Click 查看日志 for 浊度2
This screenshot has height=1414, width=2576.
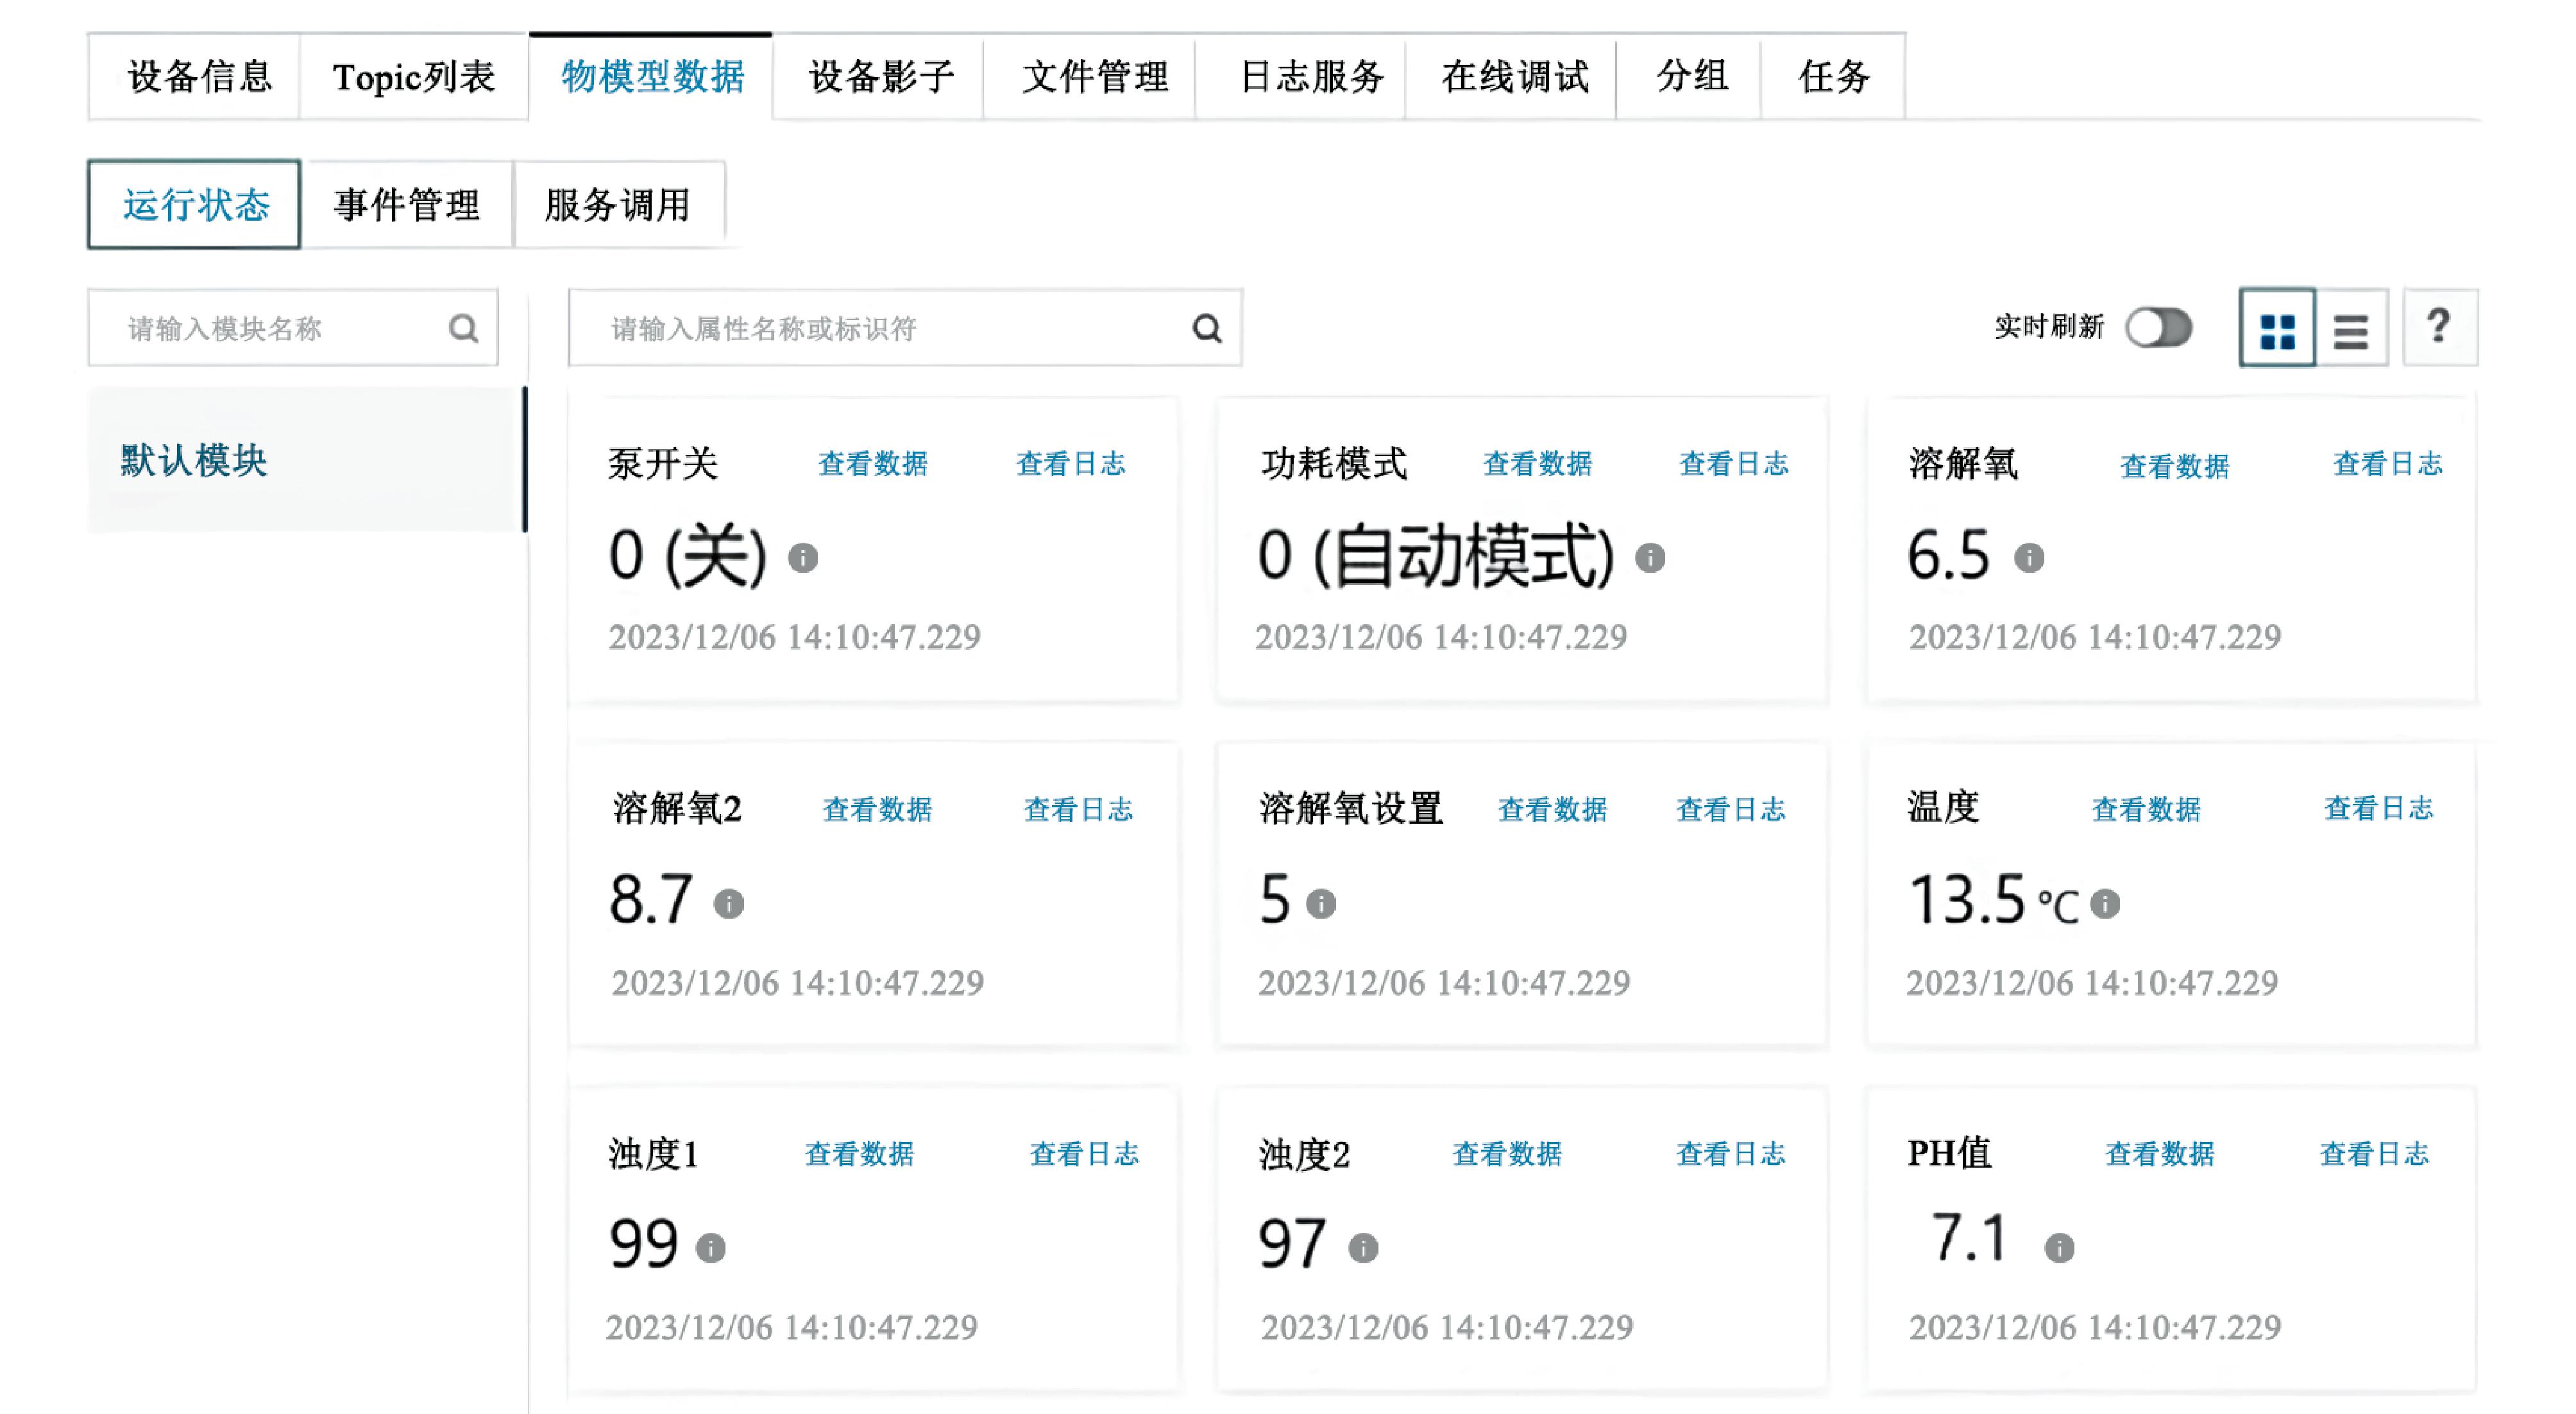1731,1154
